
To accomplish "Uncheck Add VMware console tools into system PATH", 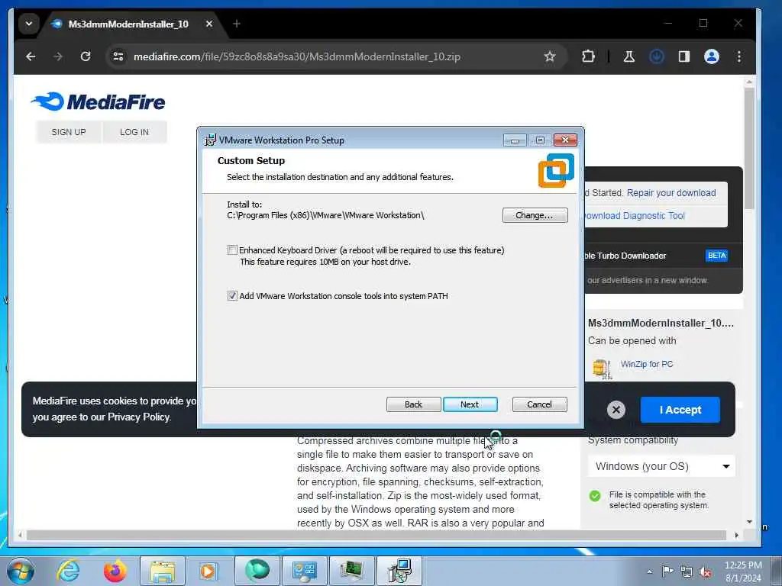I will pos(232,295).
